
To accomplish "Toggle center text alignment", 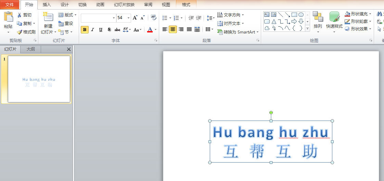I will pyautogui.click(x=173, y=29).
